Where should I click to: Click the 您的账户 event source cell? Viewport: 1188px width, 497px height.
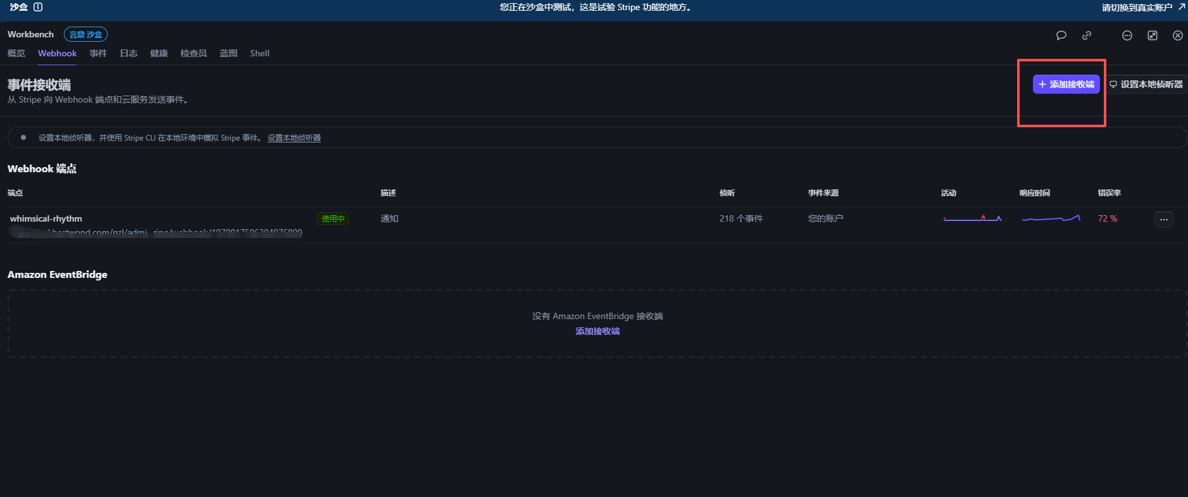[x=825, y=218]
